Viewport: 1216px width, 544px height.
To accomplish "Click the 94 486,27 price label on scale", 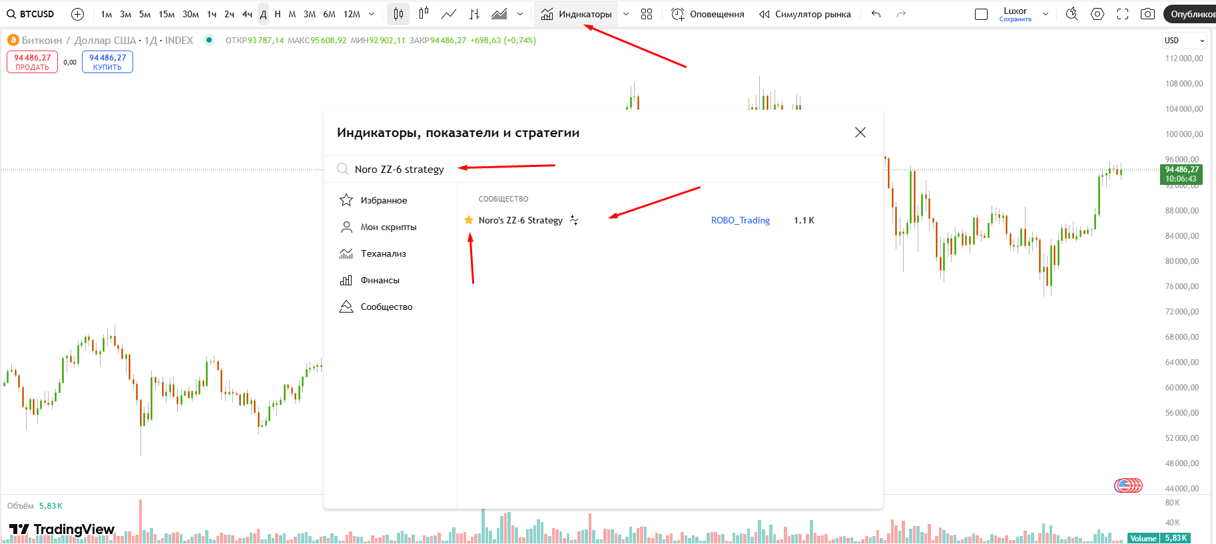I will click(x=1181, y=174).
